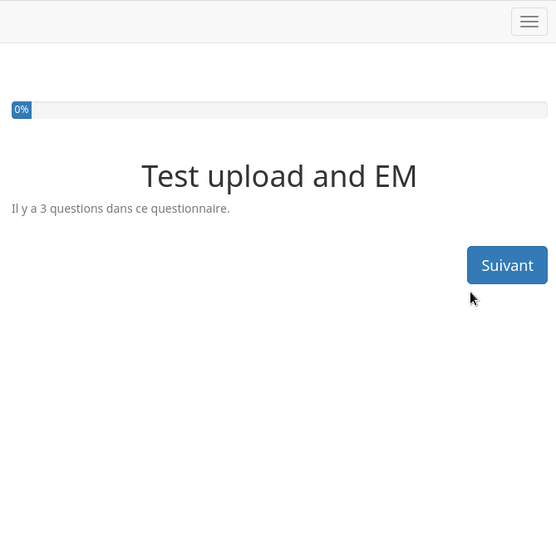Open the hamburger navigation menu
The height and width of the screenshot is (536, 556).
tap(529, 22)
